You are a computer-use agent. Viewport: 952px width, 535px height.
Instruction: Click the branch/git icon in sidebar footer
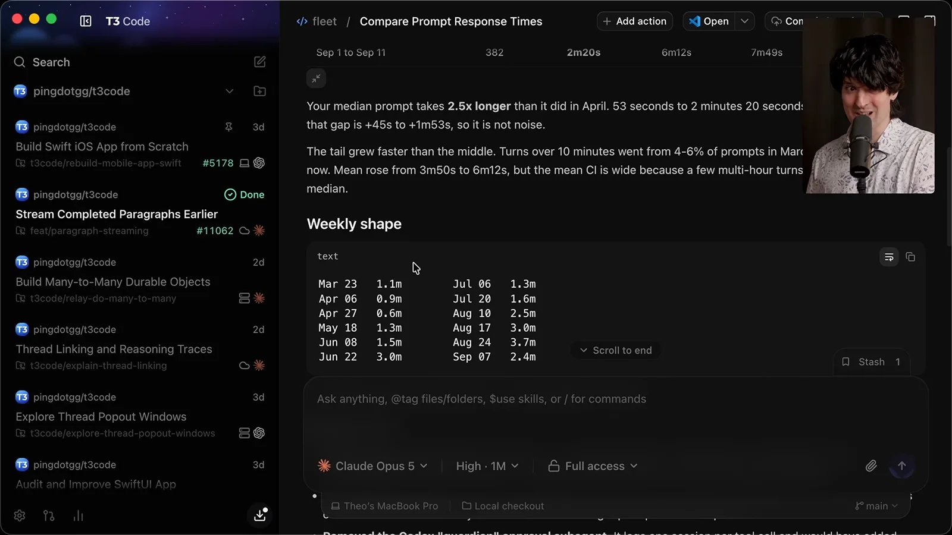[49, 515]
